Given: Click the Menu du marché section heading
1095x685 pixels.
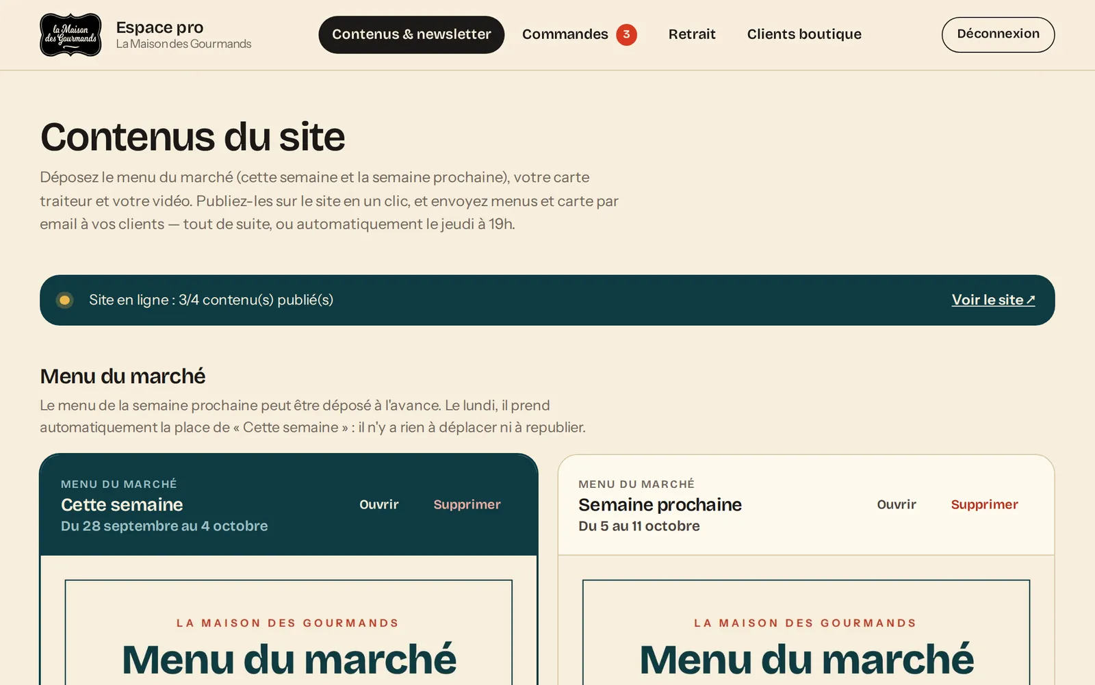Looking at the screenshot, I should pyautogui.click(x=123, y=376).
